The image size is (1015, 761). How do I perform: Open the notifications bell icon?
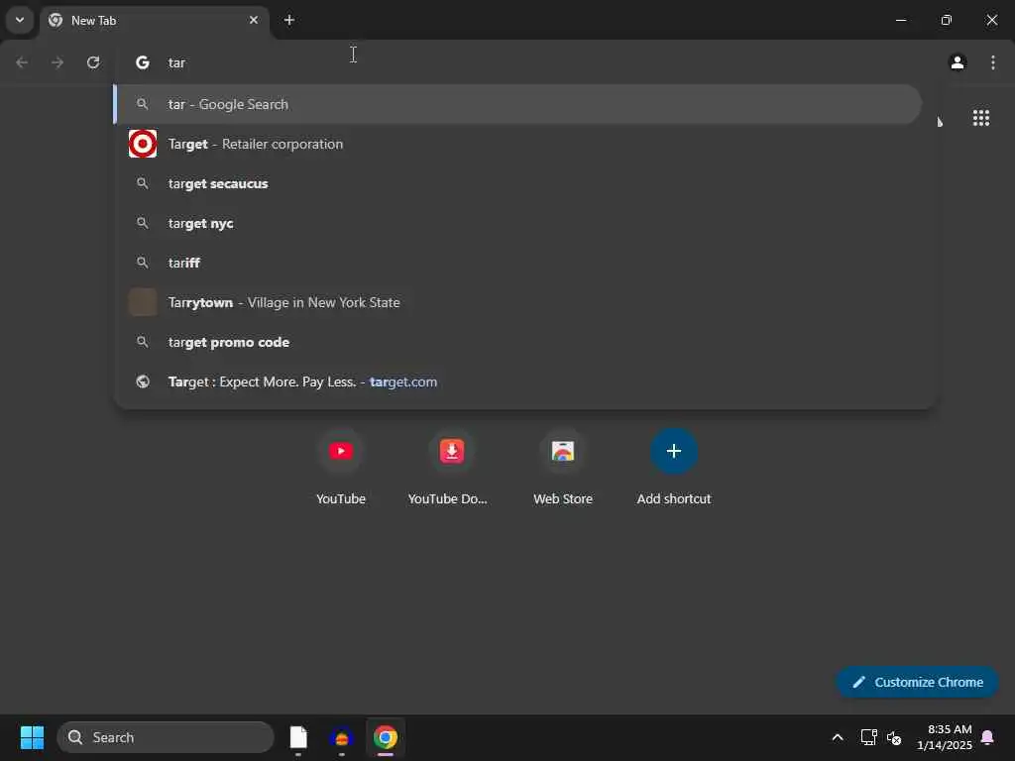coord(987,737)
